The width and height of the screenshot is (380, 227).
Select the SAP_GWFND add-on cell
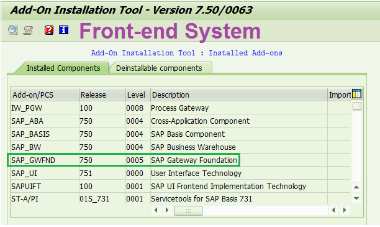45,160
